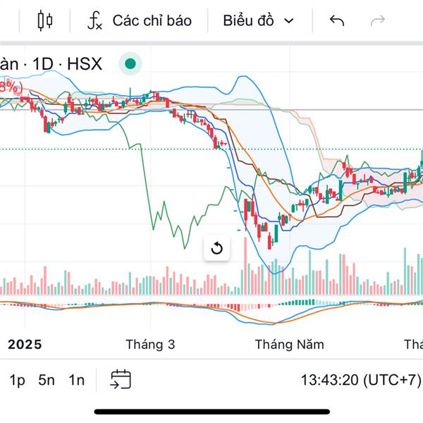Viewport: 423px width, 423px height.
Task: Tap the iOS home indicator bar
Action: coord(211,411)
